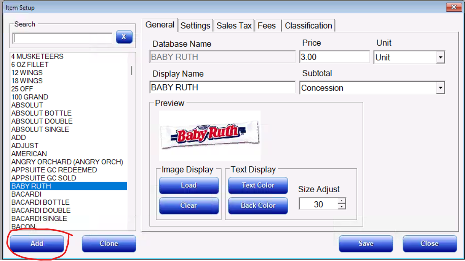Viewport: 465px width, 261px height.
Task: Switch to the Fees tab
Action: tap(267, 26)
